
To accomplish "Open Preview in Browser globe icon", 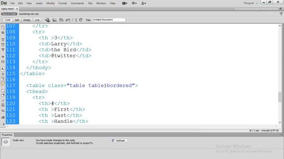I will click(54, 20).
